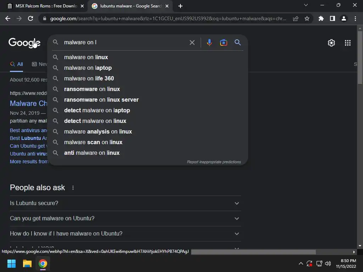
Task: Open a new browser tab
Action: pyautogui.click(x=180, y=6)
